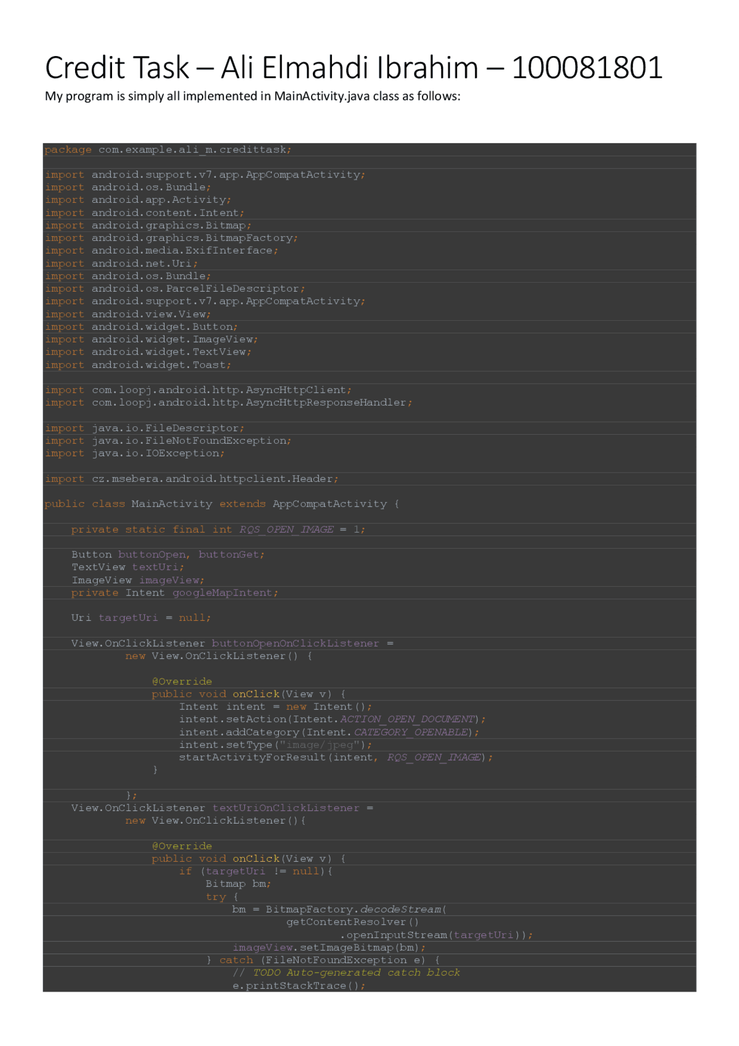Screen dimensions: 739x1046
Task: Click the line ".openInputStream(targetUri));"
Action: click(436, 935)
